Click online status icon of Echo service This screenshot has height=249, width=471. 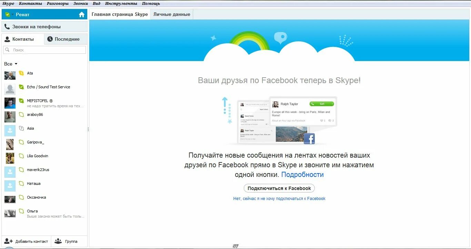coord(21,87)
